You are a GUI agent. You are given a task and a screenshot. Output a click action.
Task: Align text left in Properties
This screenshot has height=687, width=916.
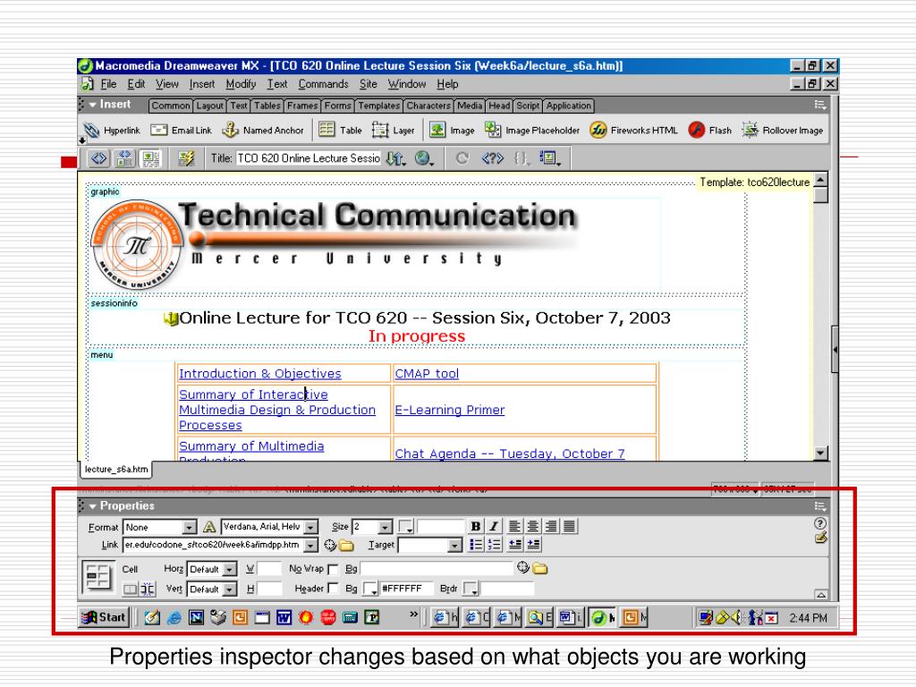click(x=514, y=526)
